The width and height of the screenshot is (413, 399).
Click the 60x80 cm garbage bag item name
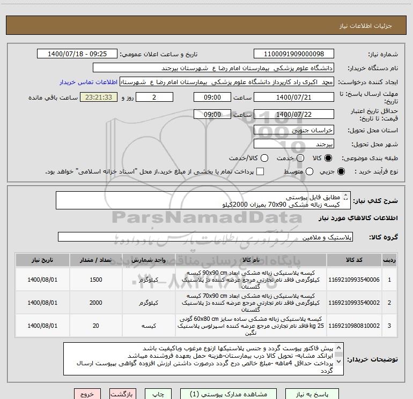251,326
